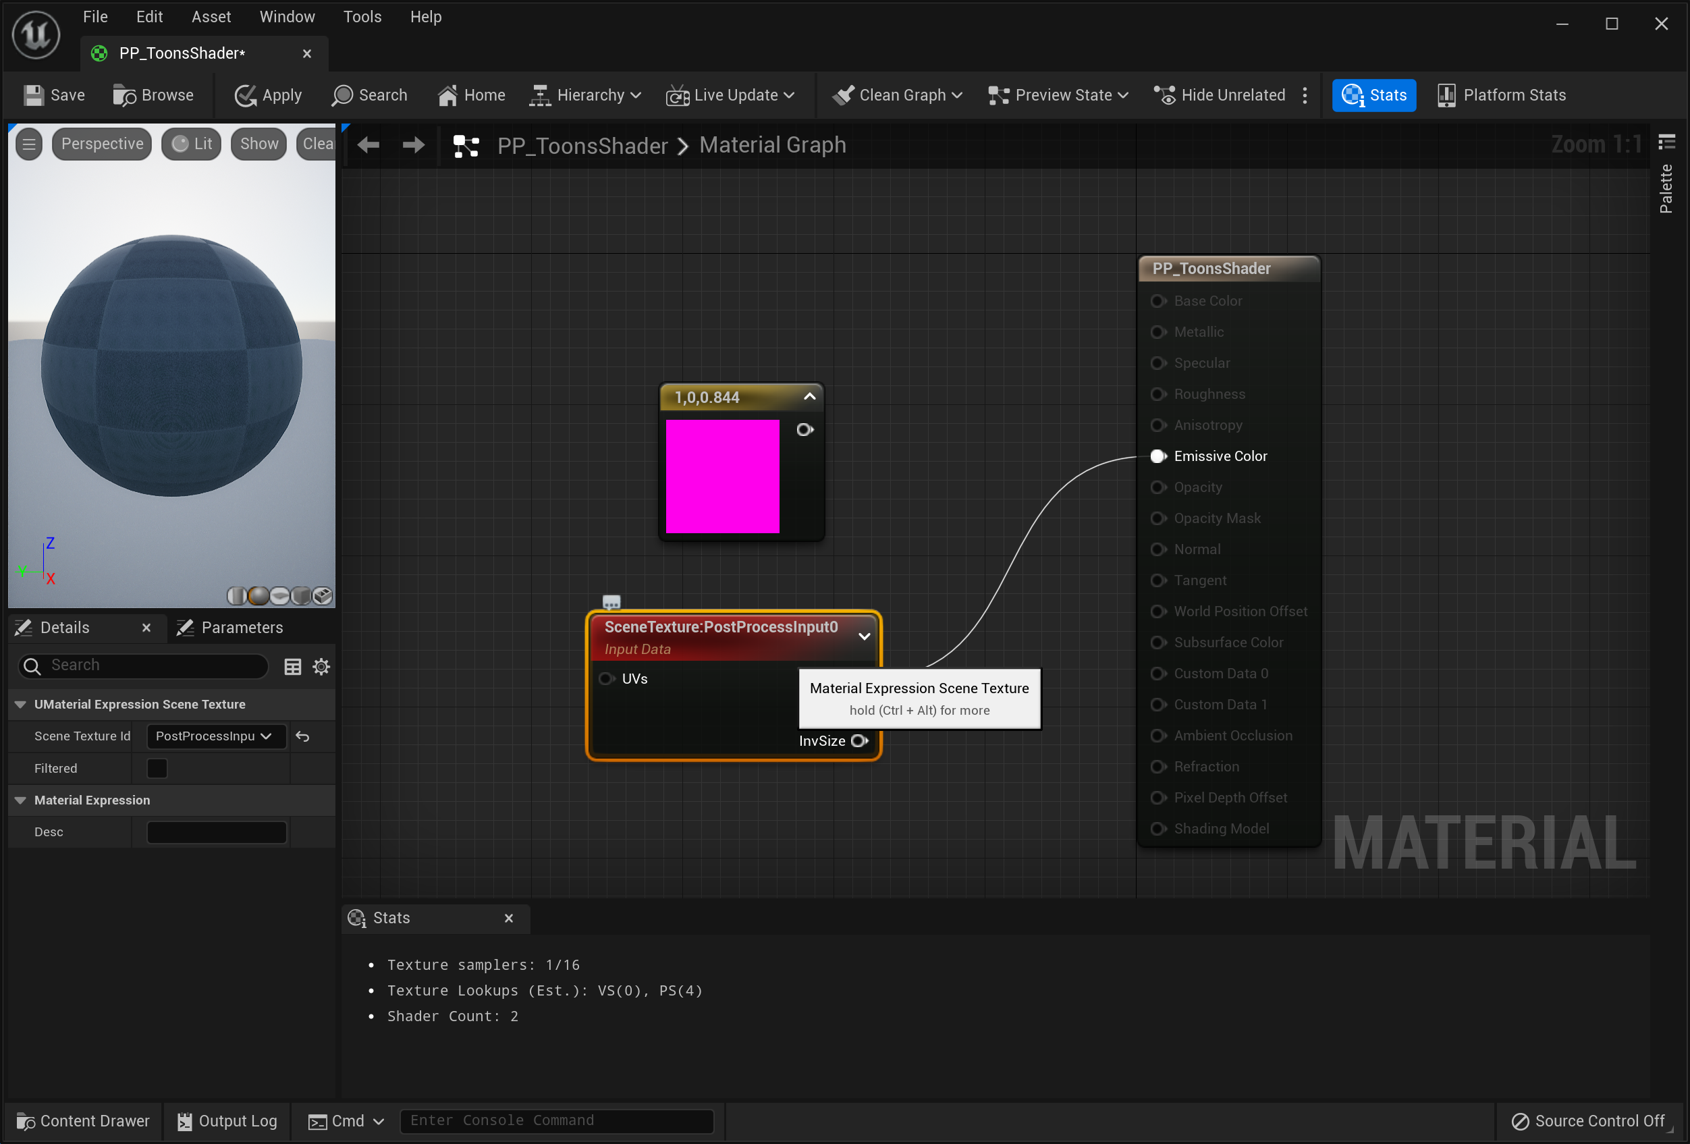Navigate back with the left arrow icon
This screenshot has height=1144, width=1690.
coord(369,146)
